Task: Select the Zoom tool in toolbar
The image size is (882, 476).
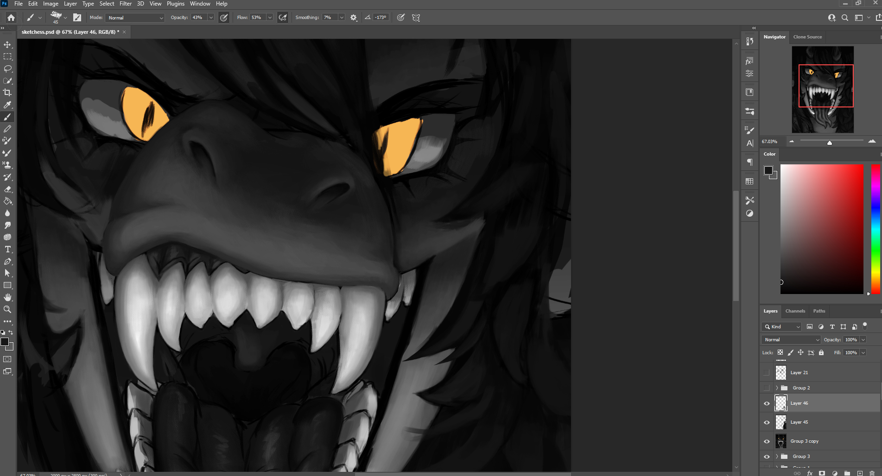Action: (7, 309)
